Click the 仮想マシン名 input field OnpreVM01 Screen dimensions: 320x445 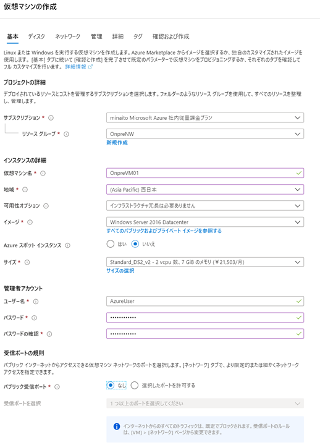205,173
